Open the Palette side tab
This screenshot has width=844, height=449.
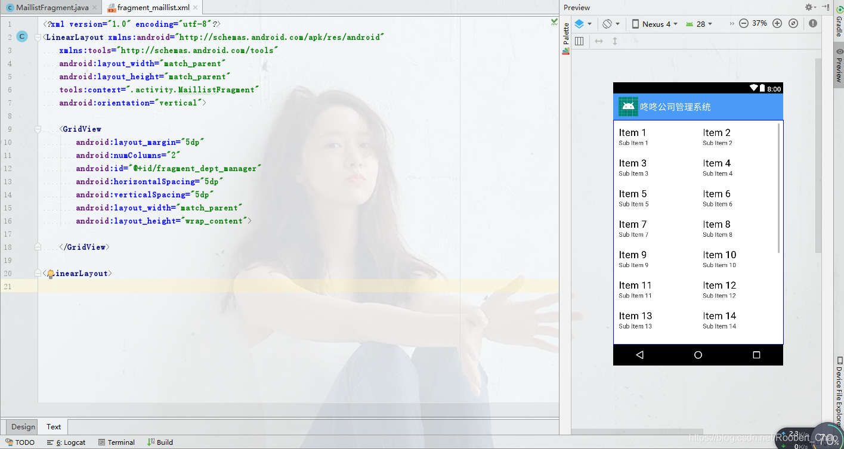pos(565,38)
